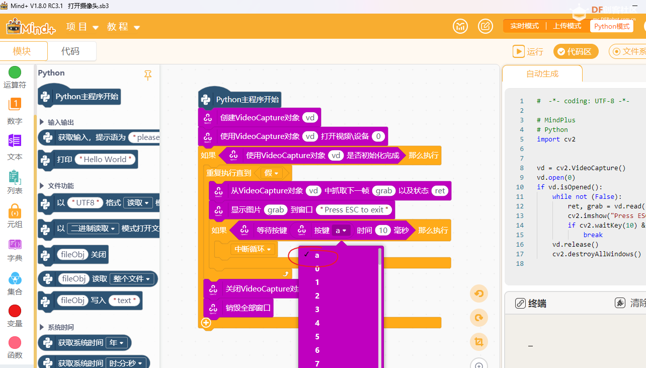Open the 年 system time dropdown
This screenshot has height=368, width=646.
[117, 342]
